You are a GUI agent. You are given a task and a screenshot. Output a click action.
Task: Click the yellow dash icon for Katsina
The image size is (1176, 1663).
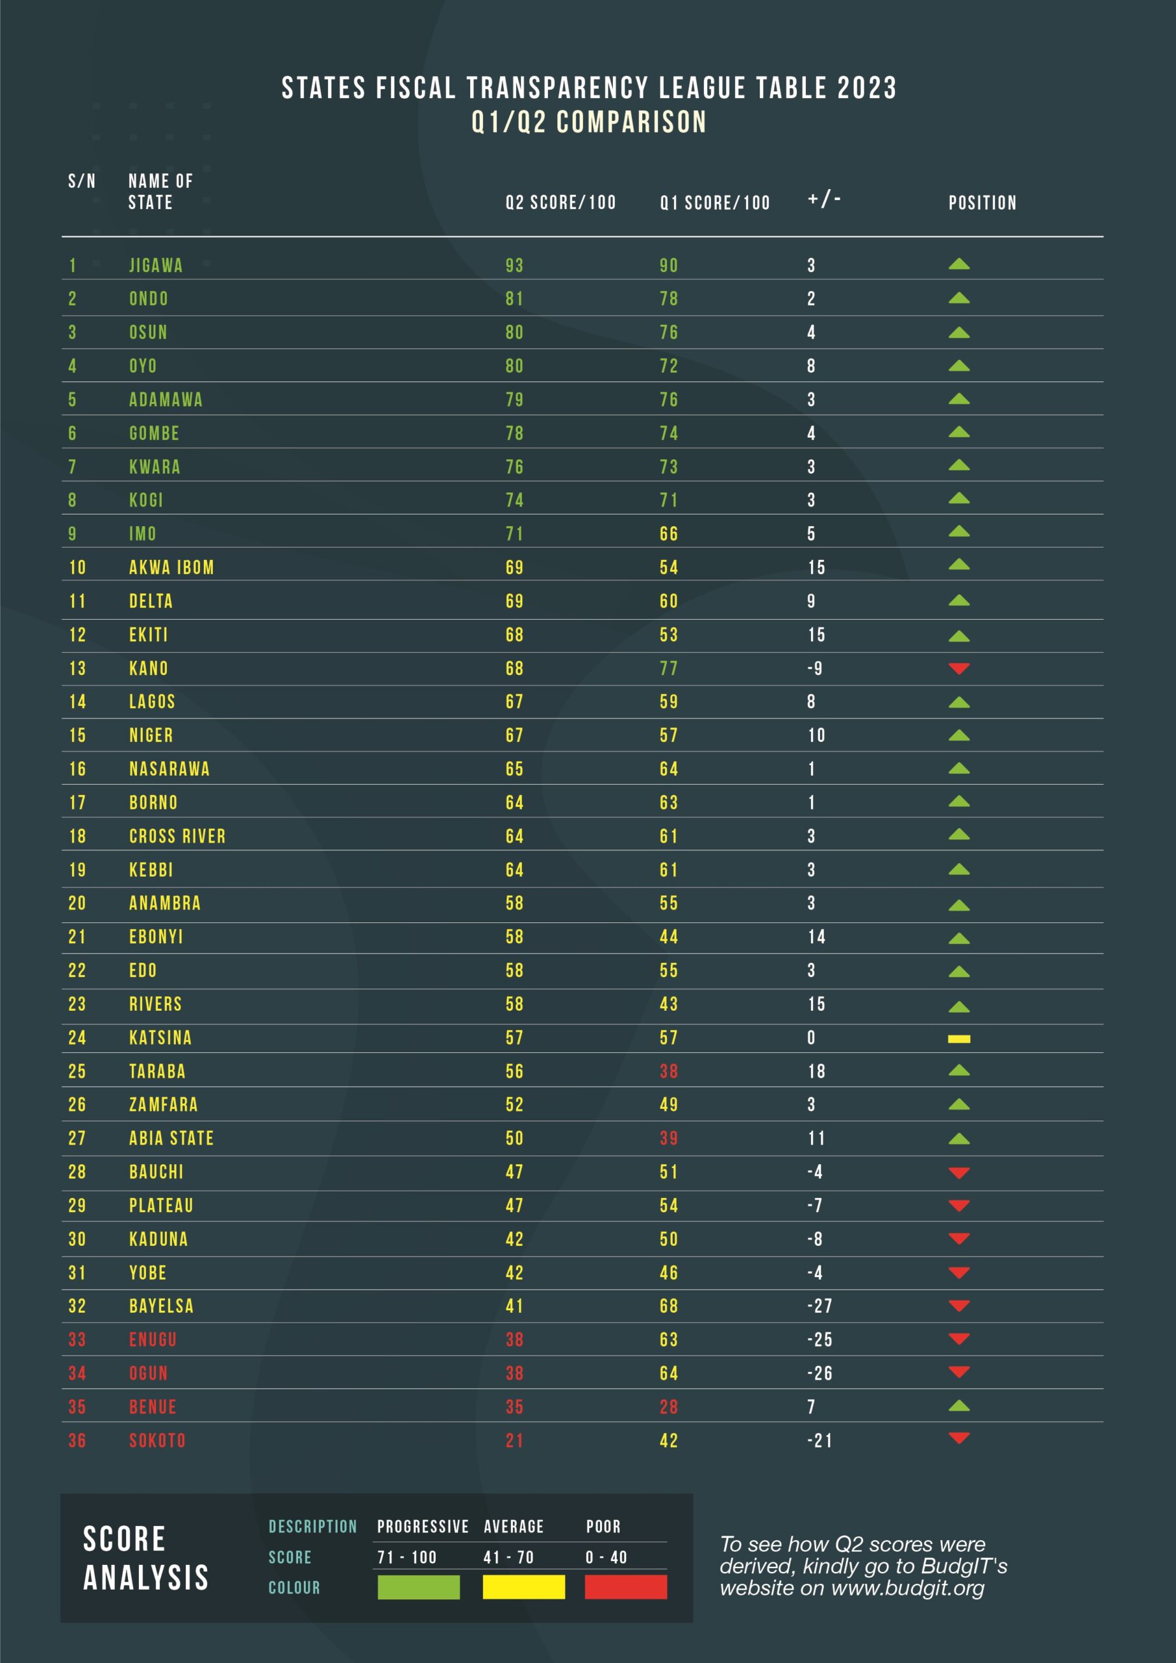click(958, 1039)
